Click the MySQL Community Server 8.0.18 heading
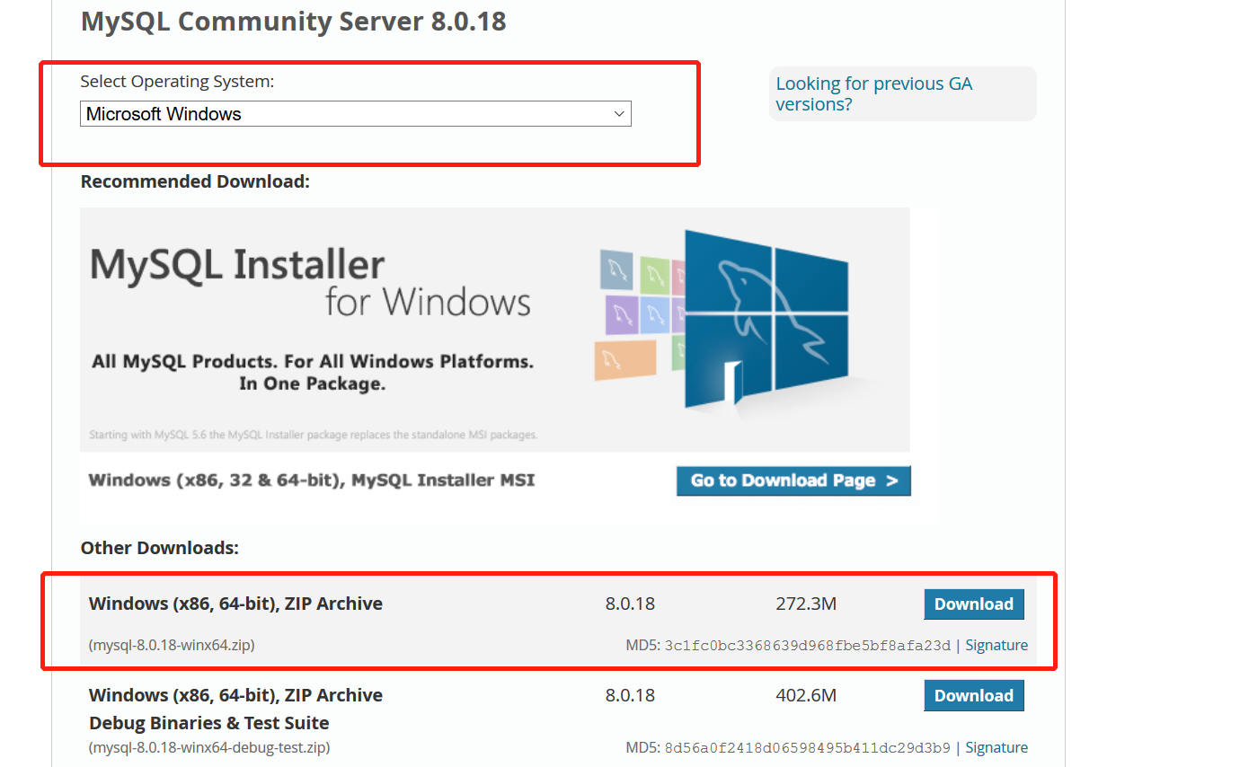The image size is (1240, 767). click(x=294, y=21)
